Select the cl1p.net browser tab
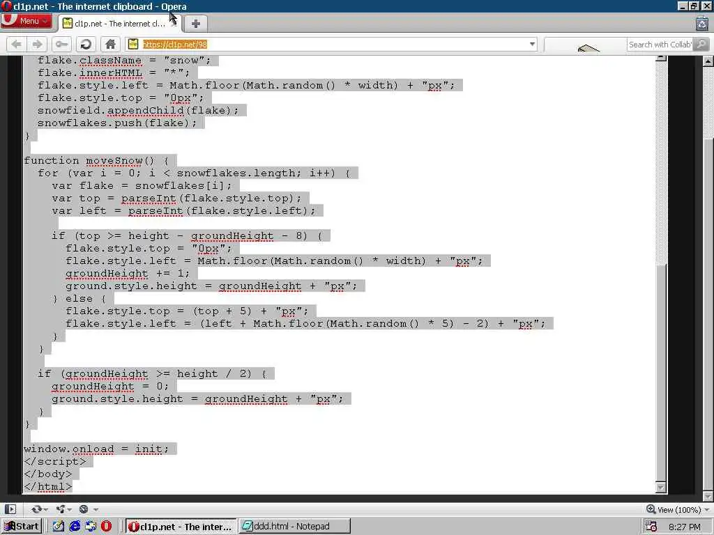Image resolution: width=714 pixels, height=535 pixels. pos(120,24)
